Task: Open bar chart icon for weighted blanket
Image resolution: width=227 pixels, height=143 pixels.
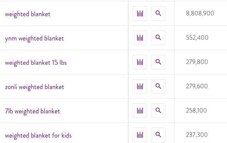Action: [x=140, y=13]
